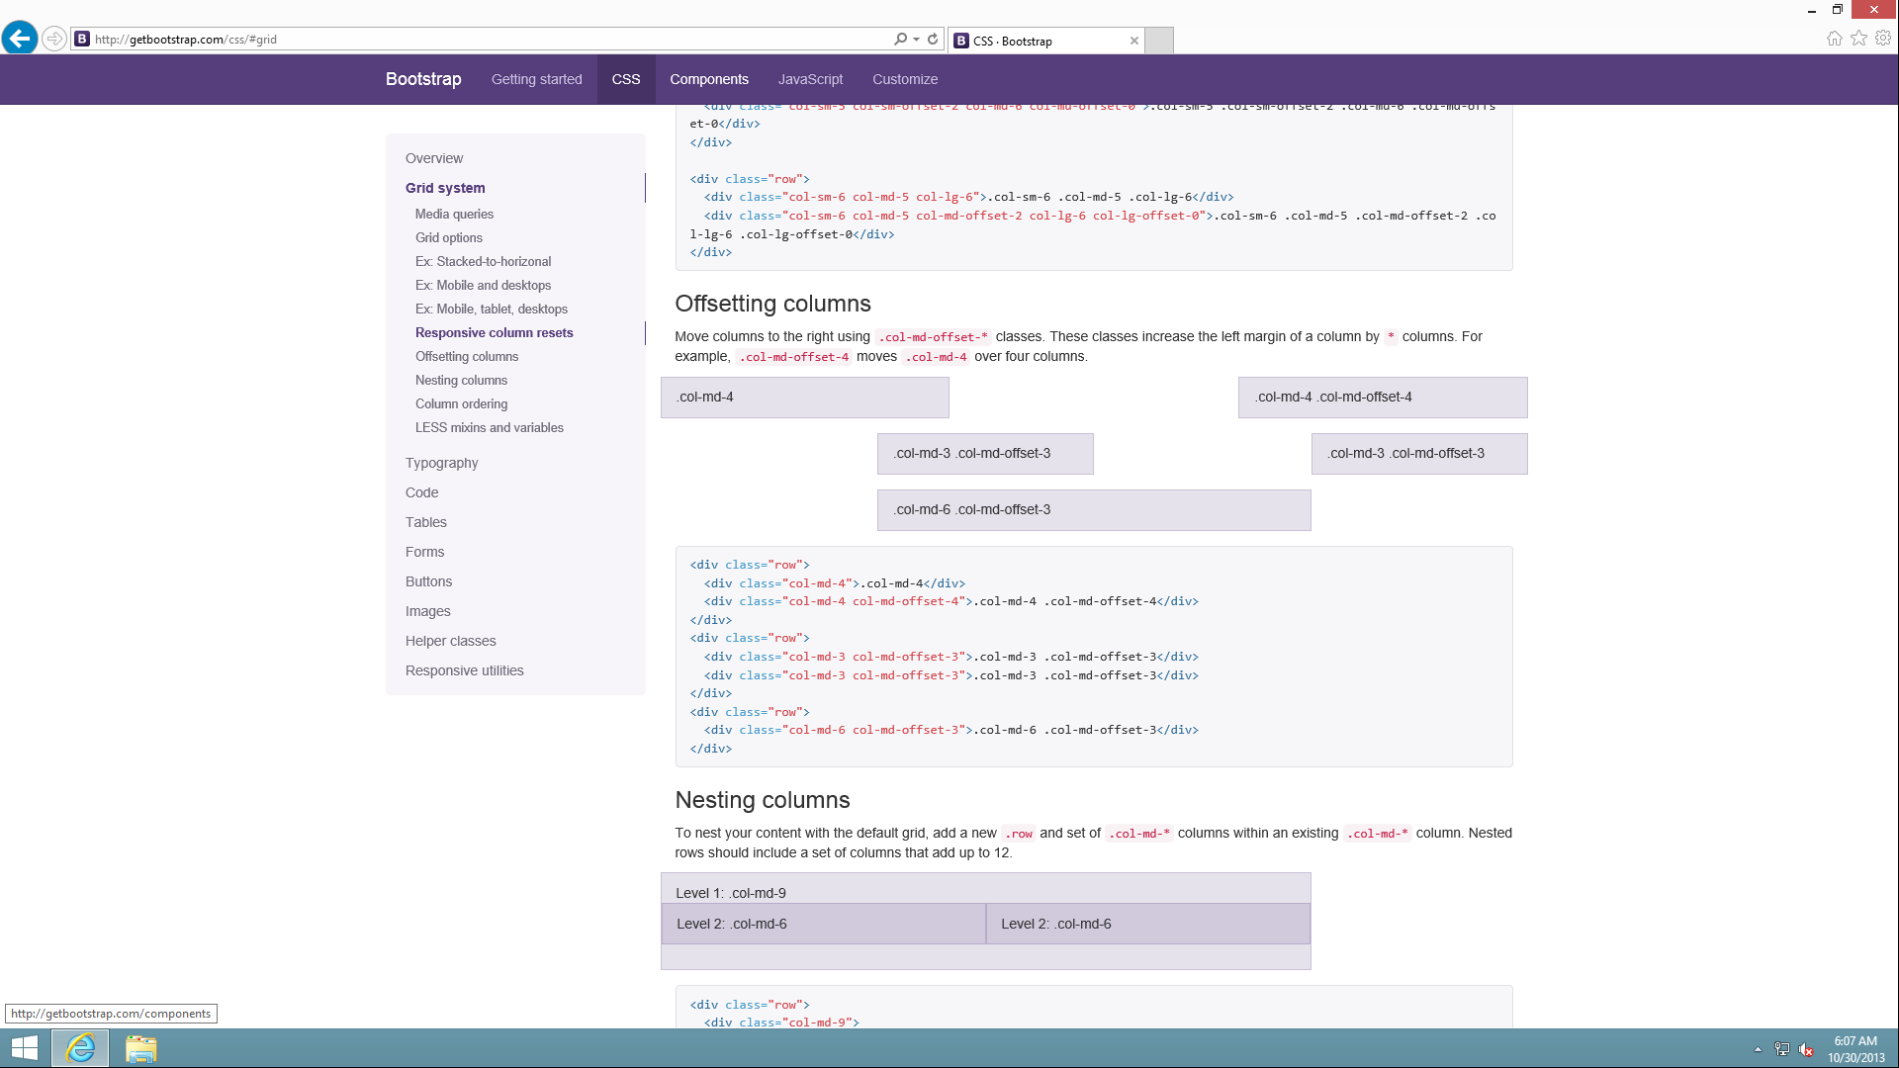1899x1068 pixels.
Task: Click the File Explorer taskbar icon
Action: [x=142, y=1047]
